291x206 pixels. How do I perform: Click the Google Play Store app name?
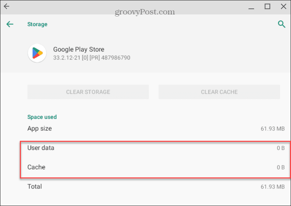point(79,49)
